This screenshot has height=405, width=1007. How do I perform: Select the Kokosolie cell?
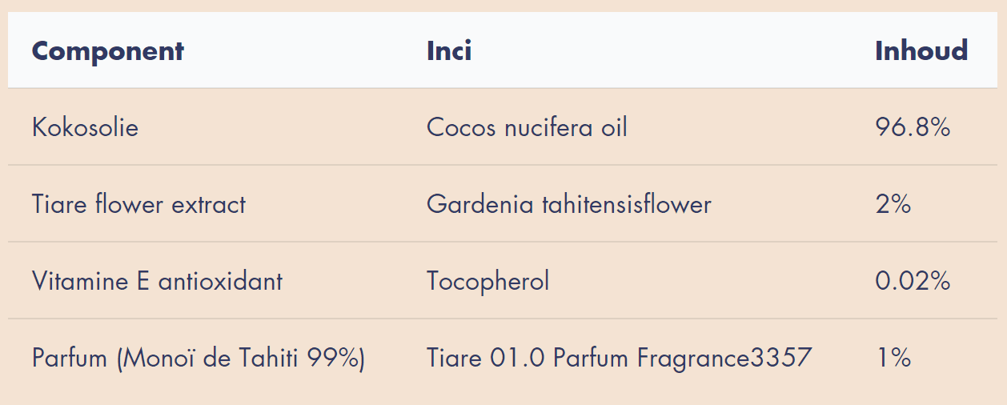pos(85,127)
